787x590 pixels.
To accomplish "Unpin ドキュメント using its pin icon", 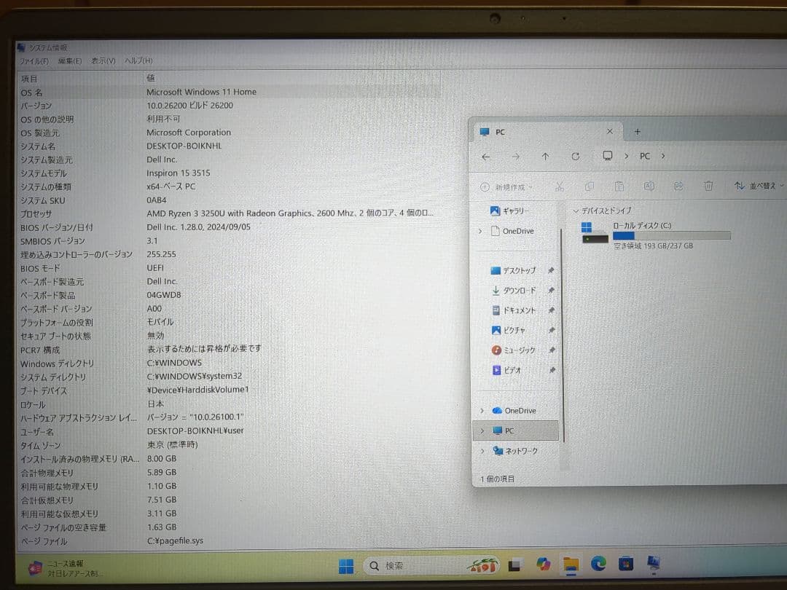I will 551,310.
